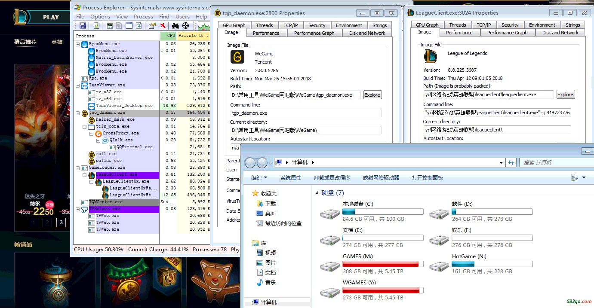
Task: Click the refresh icon beside the address bar
Action: 511,163
